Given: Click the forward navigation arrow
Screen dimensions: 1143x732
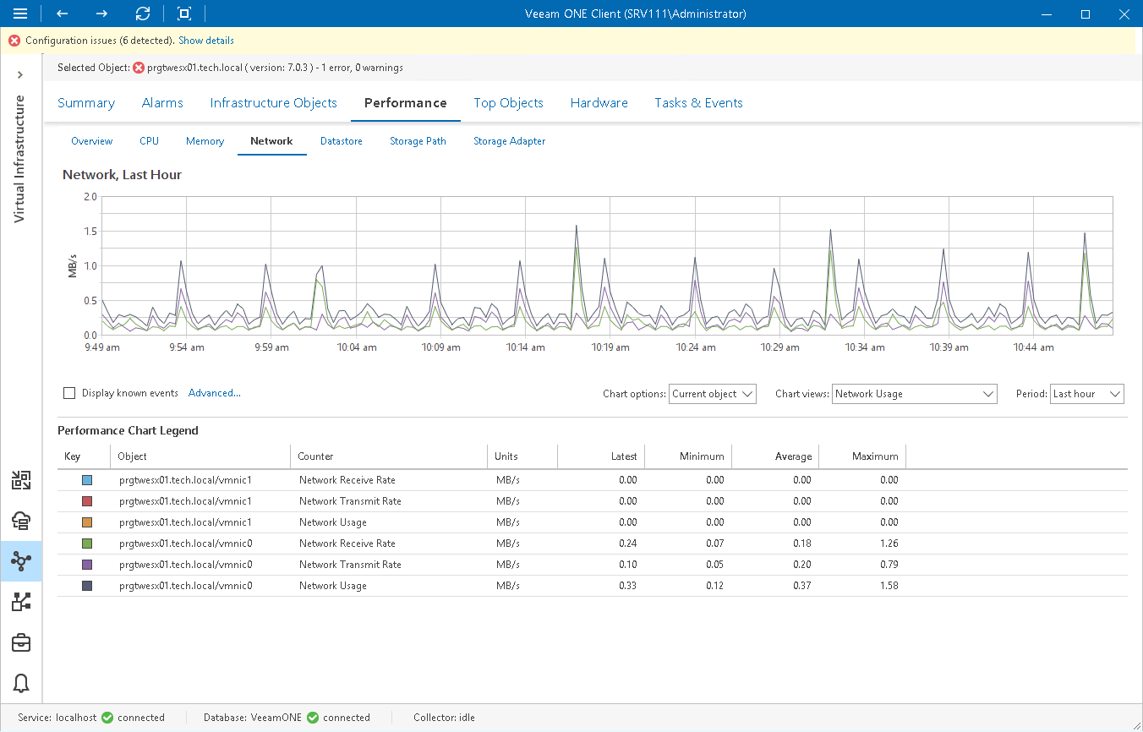Looking at the screenshot, I should tap(101, 14).
